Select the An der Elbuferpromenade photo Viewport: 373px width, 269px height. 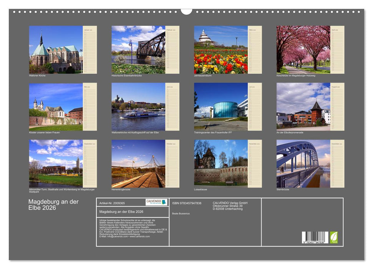click(x=303, y=106)
